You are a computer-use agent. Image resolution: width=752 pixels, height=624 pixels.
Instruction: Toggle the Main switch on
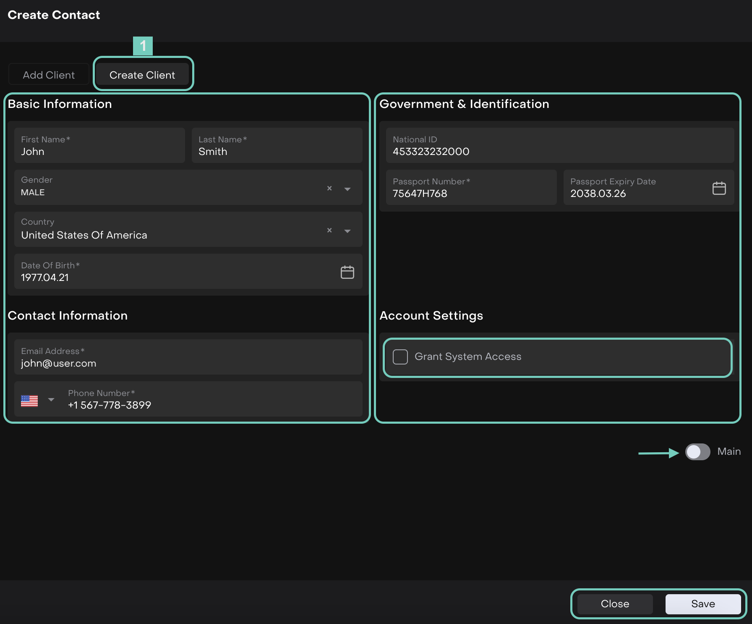coord(697,452)
